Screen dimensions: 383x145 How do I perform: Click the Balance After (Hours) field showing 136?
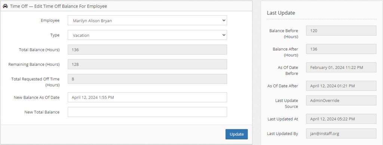click(x=341, y=49)
